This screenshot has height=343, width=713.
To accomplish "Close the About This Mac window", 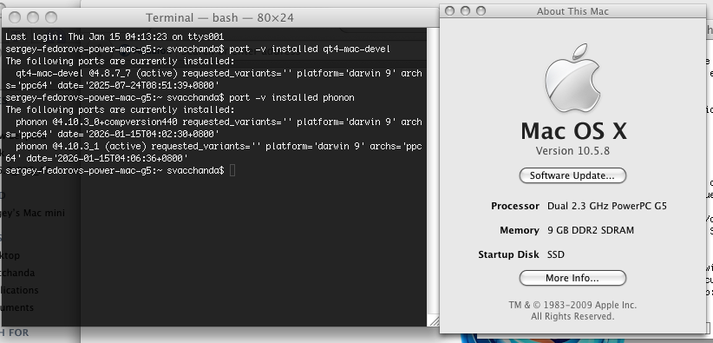I will [449, 11].
